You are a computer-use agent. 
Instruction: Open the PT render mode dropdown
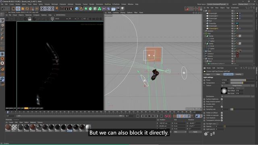73,19
